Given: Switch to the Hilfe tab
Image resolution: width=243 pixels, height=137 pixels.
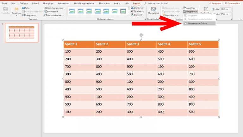Looking at the screenshot, I should 127,3.
